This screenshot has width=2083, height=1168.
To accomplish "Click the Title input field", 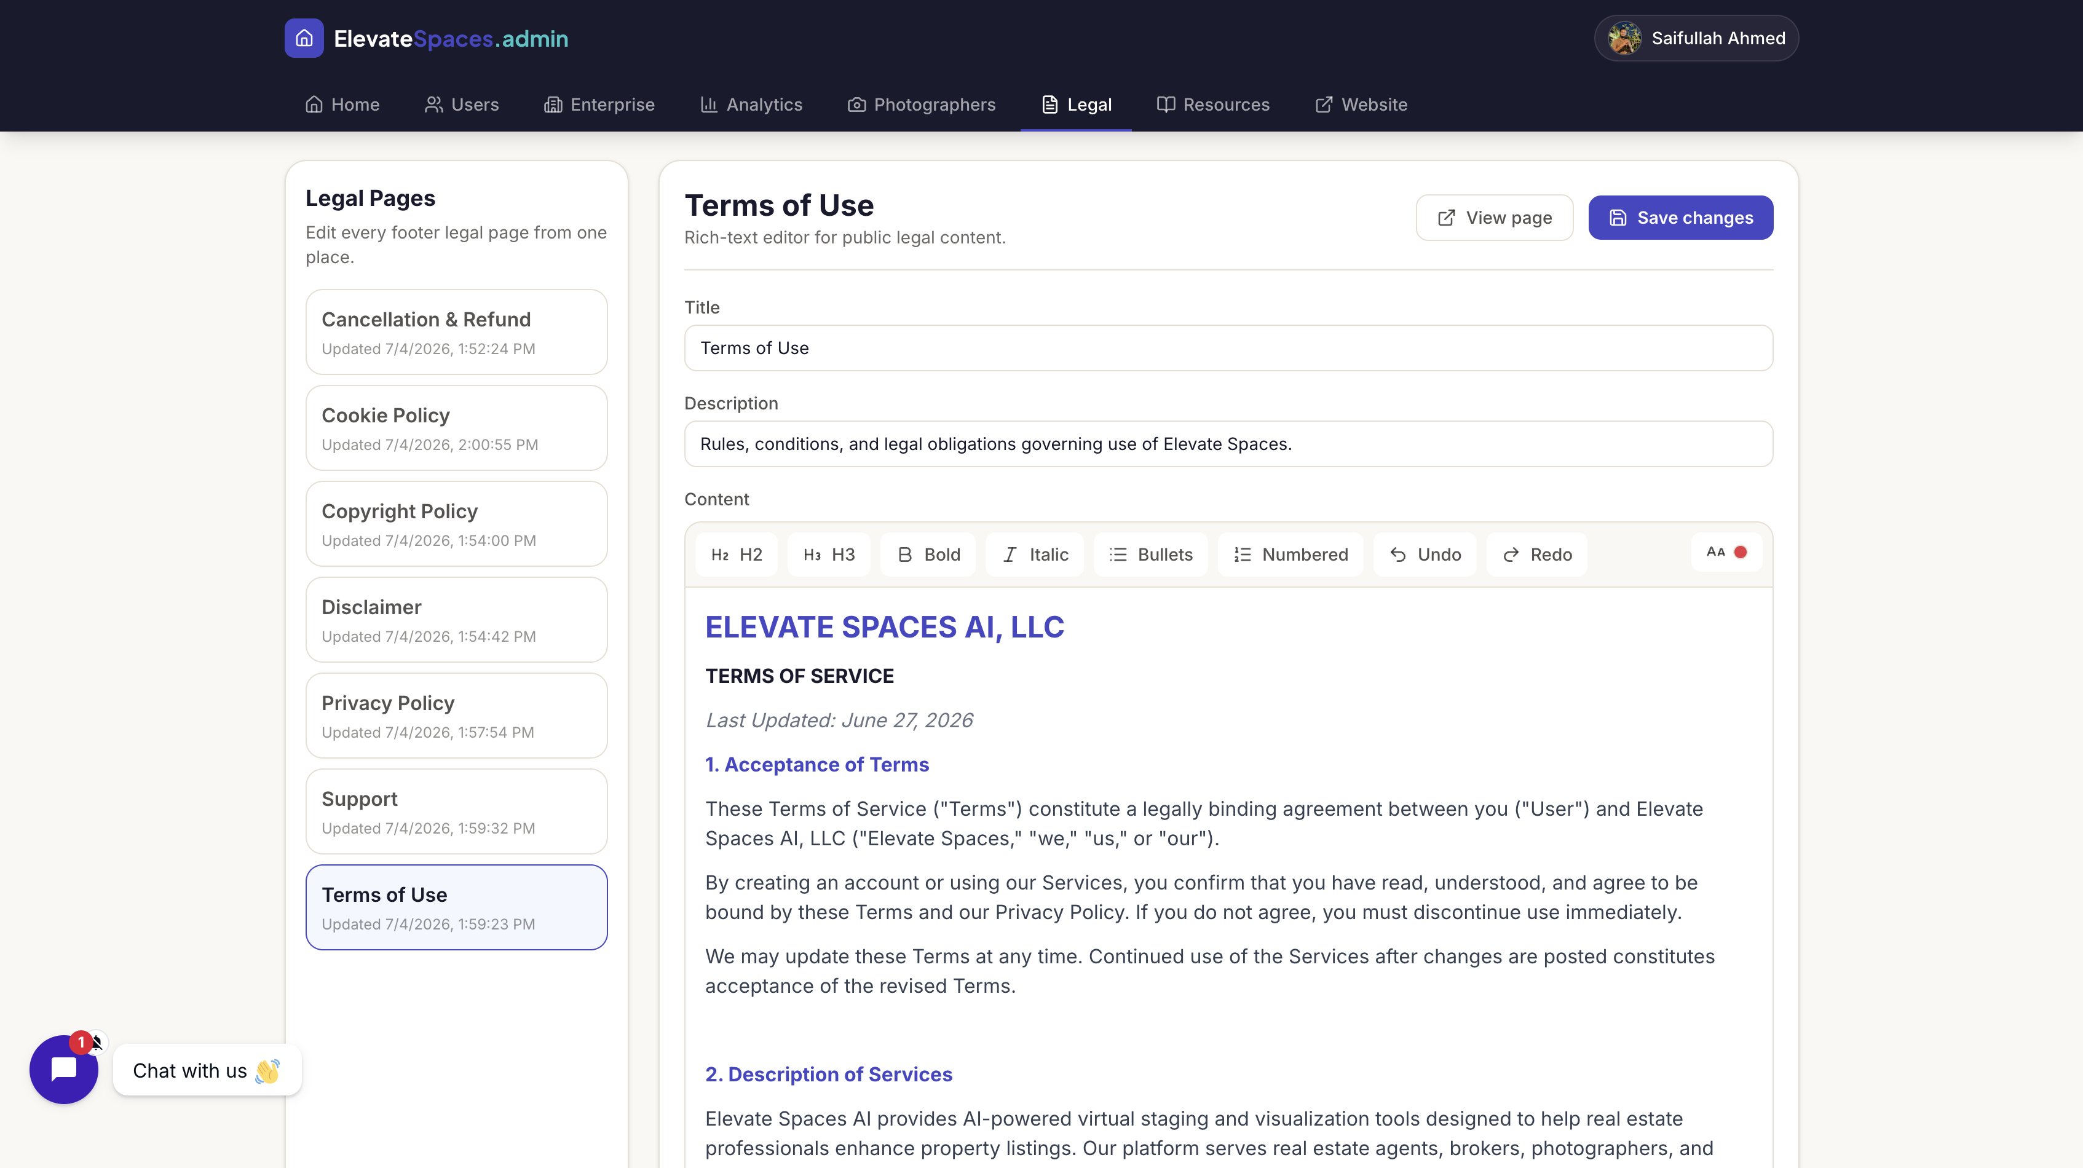I will (1228, 349).
